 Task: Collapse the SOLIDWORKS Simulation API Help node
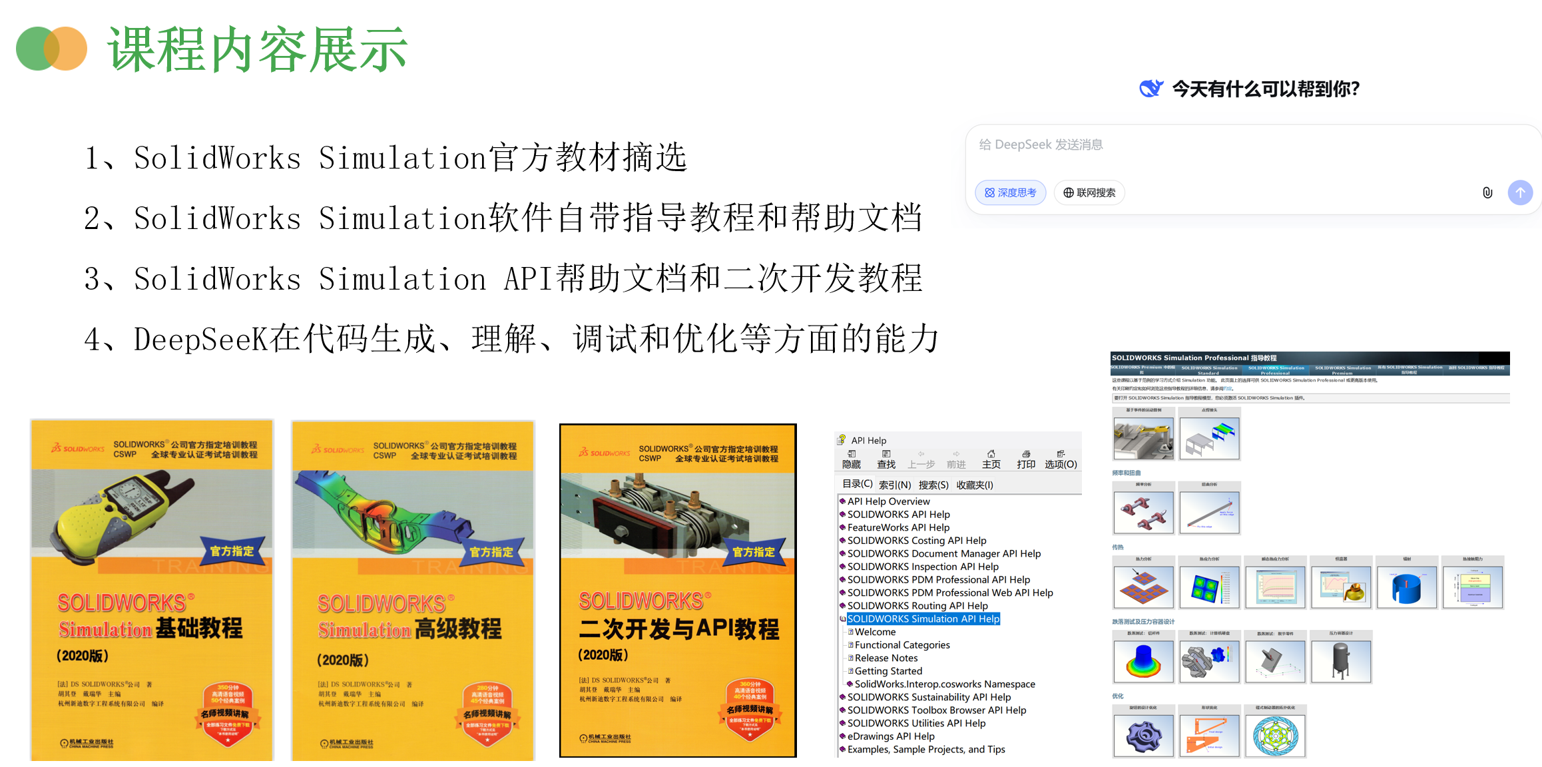(x=842, y=619)
